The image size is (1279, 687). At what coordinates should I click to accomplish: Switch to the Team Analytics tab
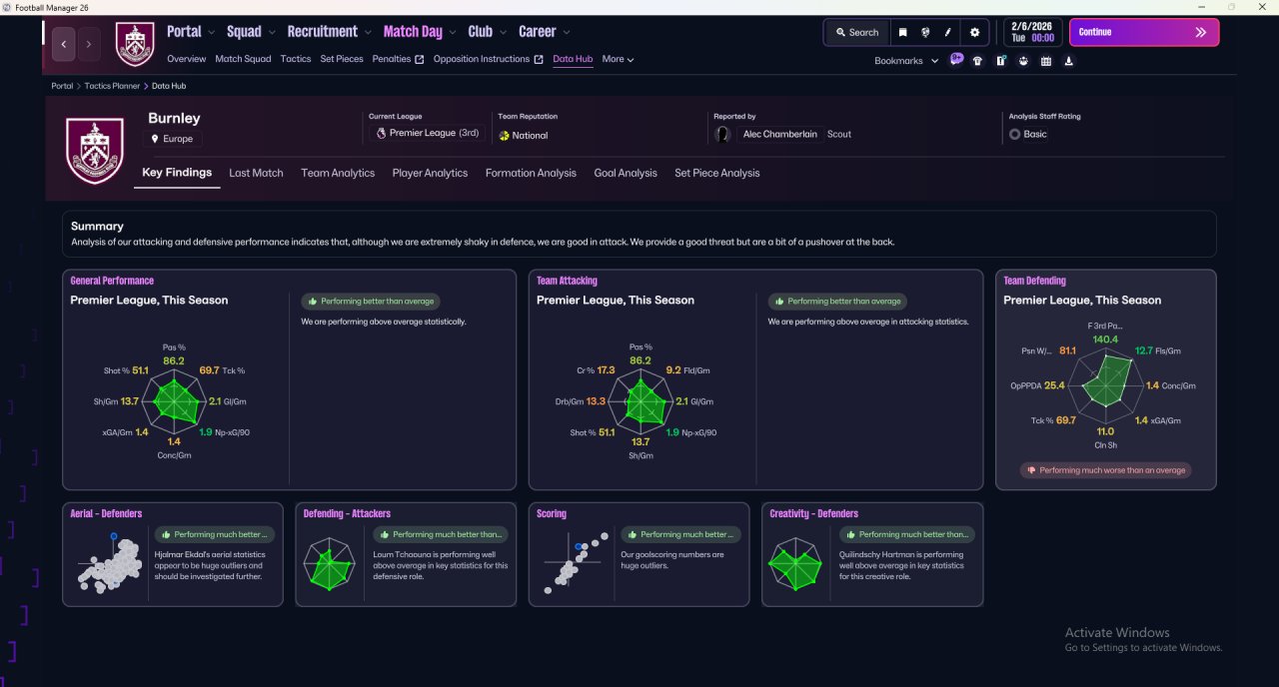(x=338, y=173)
